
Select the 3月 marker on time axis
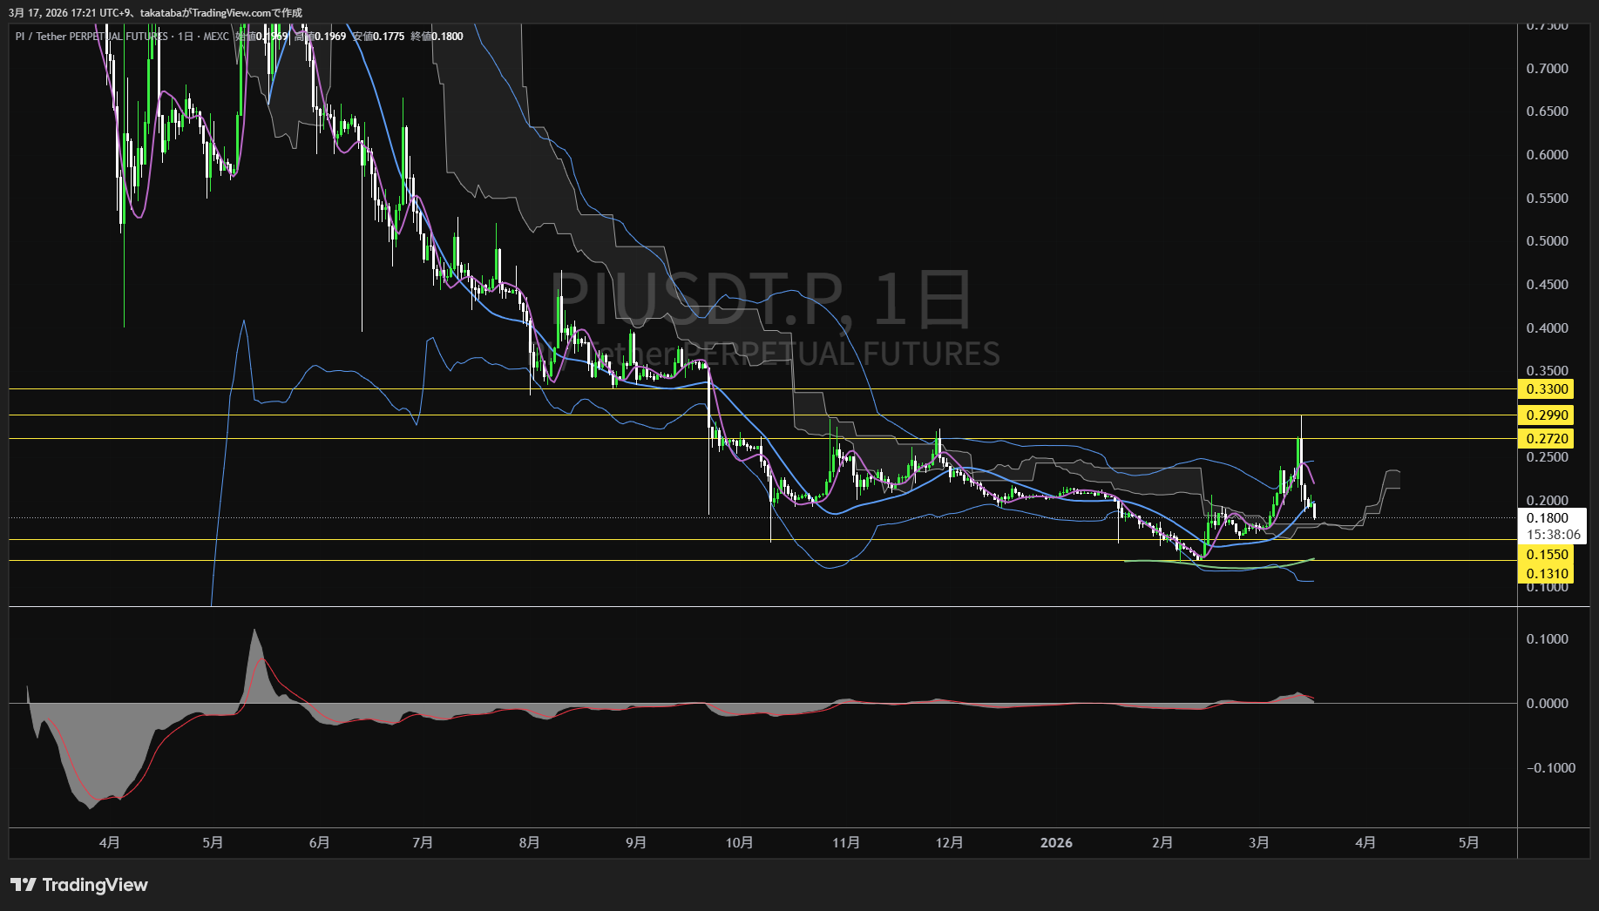pyautogui.click(x=1258, y=843)
